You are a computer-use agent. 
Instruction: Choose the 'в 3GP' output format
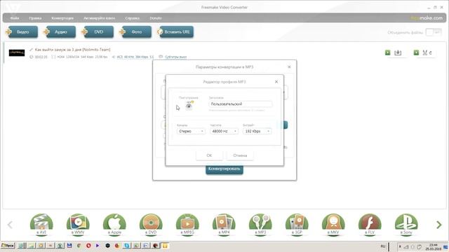tap(297, 225)
